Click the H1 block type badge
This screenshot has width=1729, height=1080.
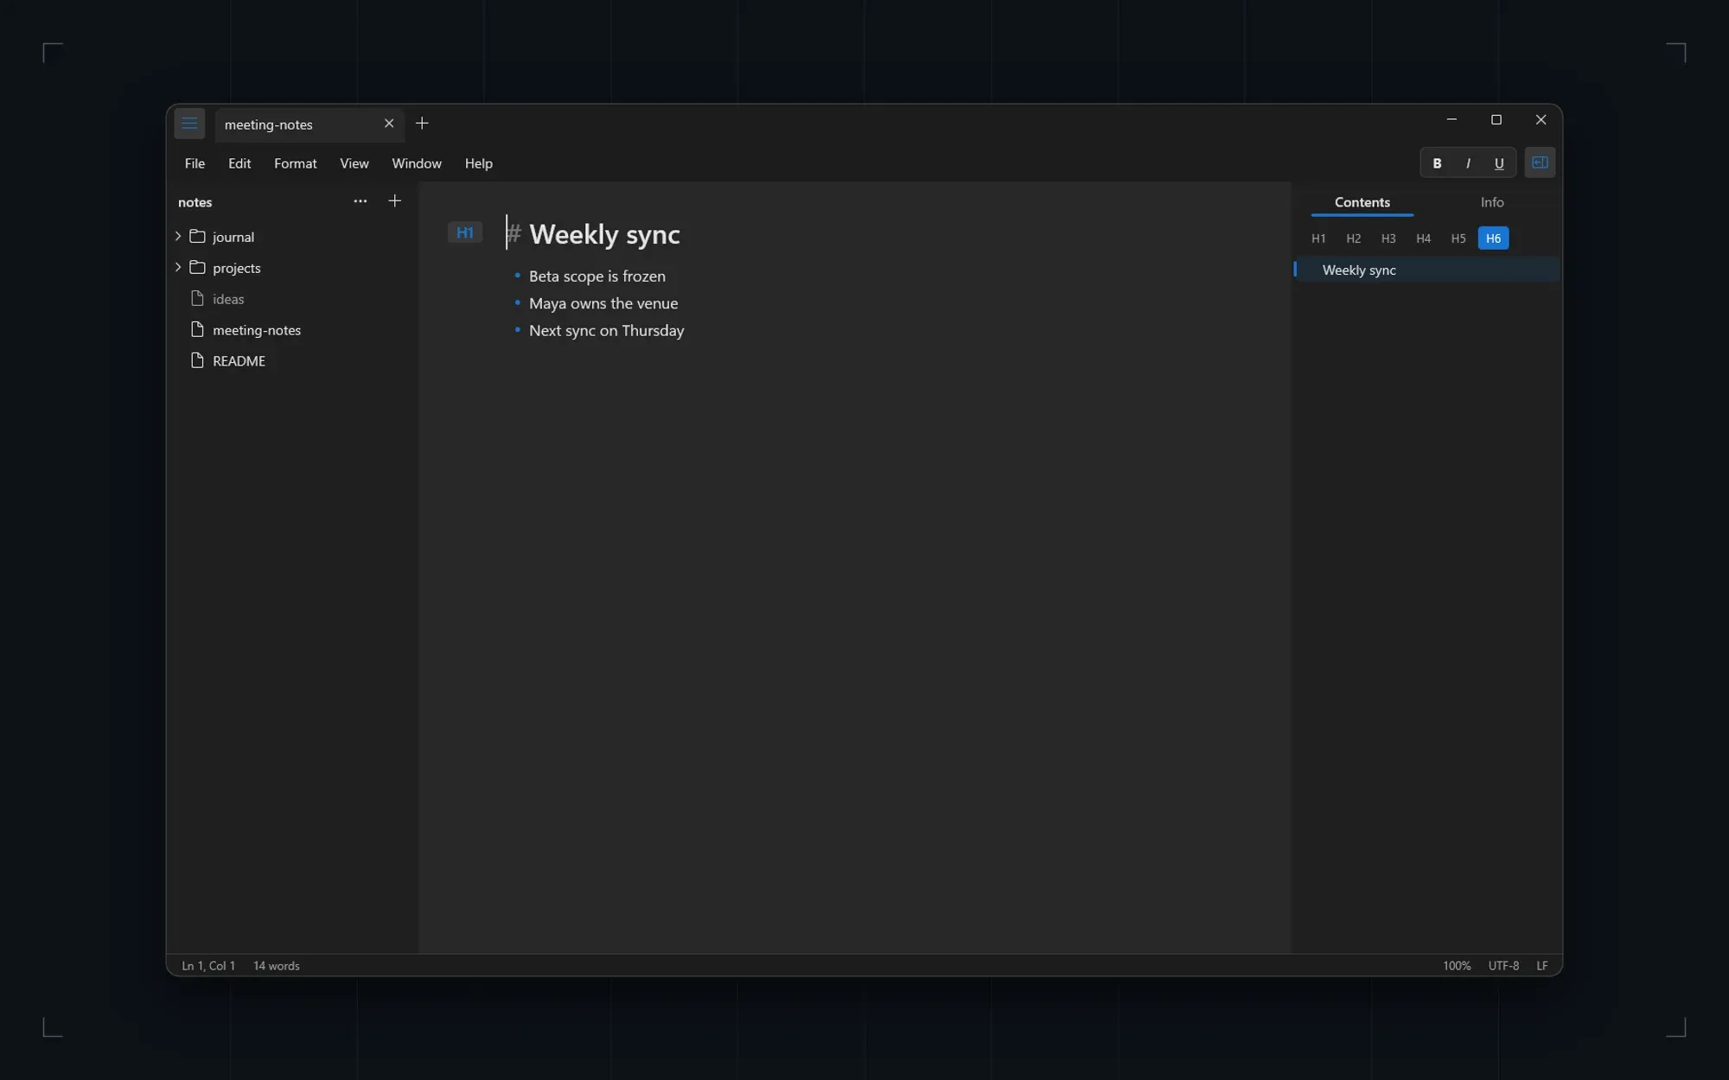click(x=465, y=232)
